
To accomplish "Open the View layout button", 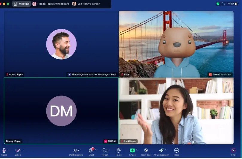I will [232, 4].
